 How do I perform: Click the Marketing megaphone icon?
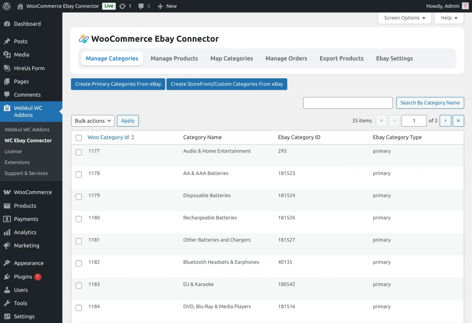[x=7, y=245]
